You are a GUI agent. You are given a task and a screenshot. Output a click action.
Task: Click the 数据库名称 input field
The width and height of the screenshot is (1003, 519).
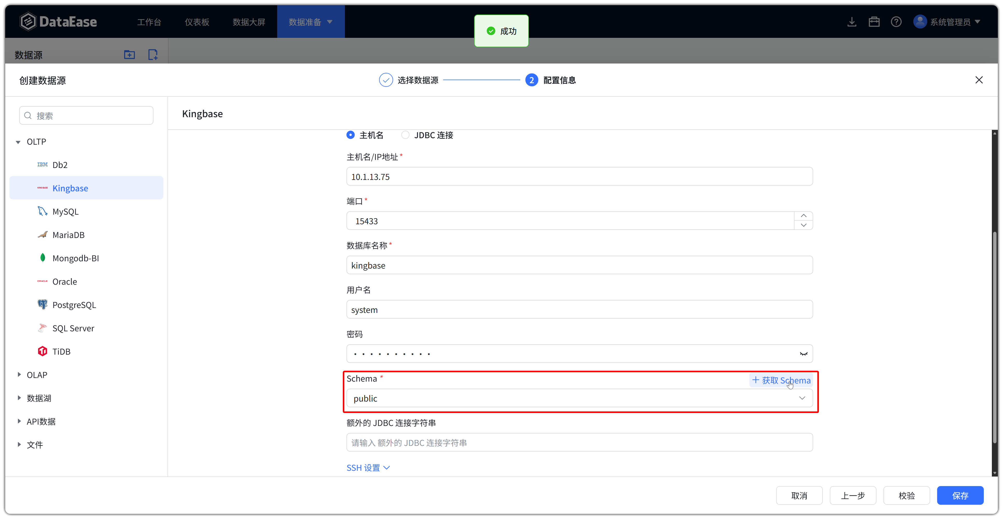[579, 265]
